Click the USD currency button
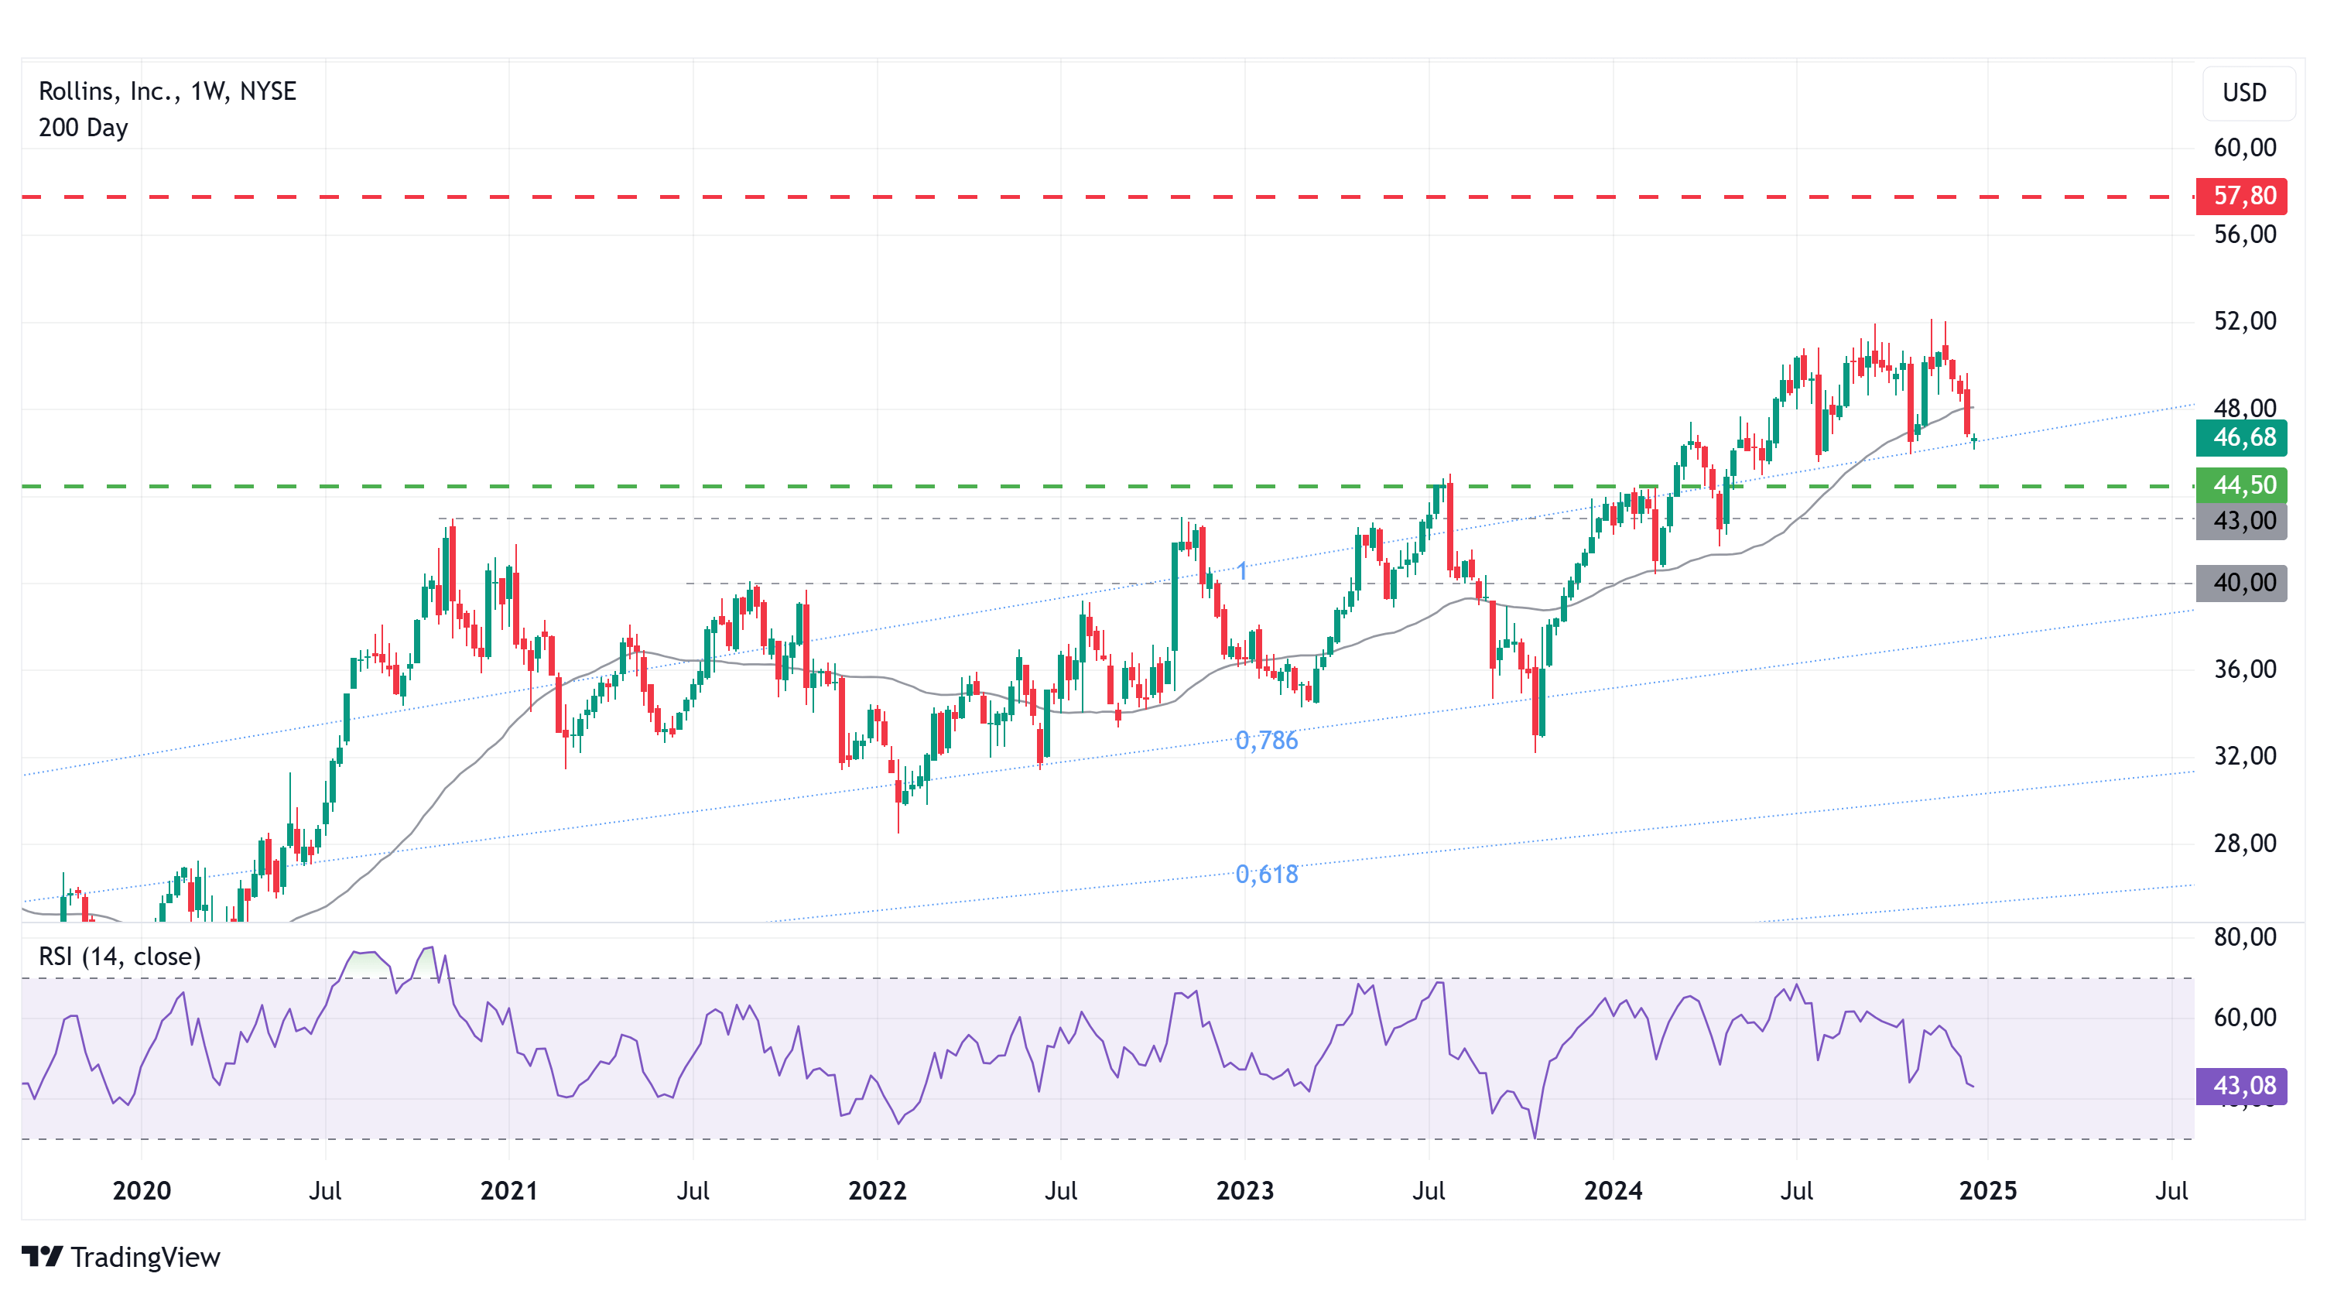Image resolution: width=2327 pixels, height=1294 pixels. pyautogui.click(x=2247, y=93)
